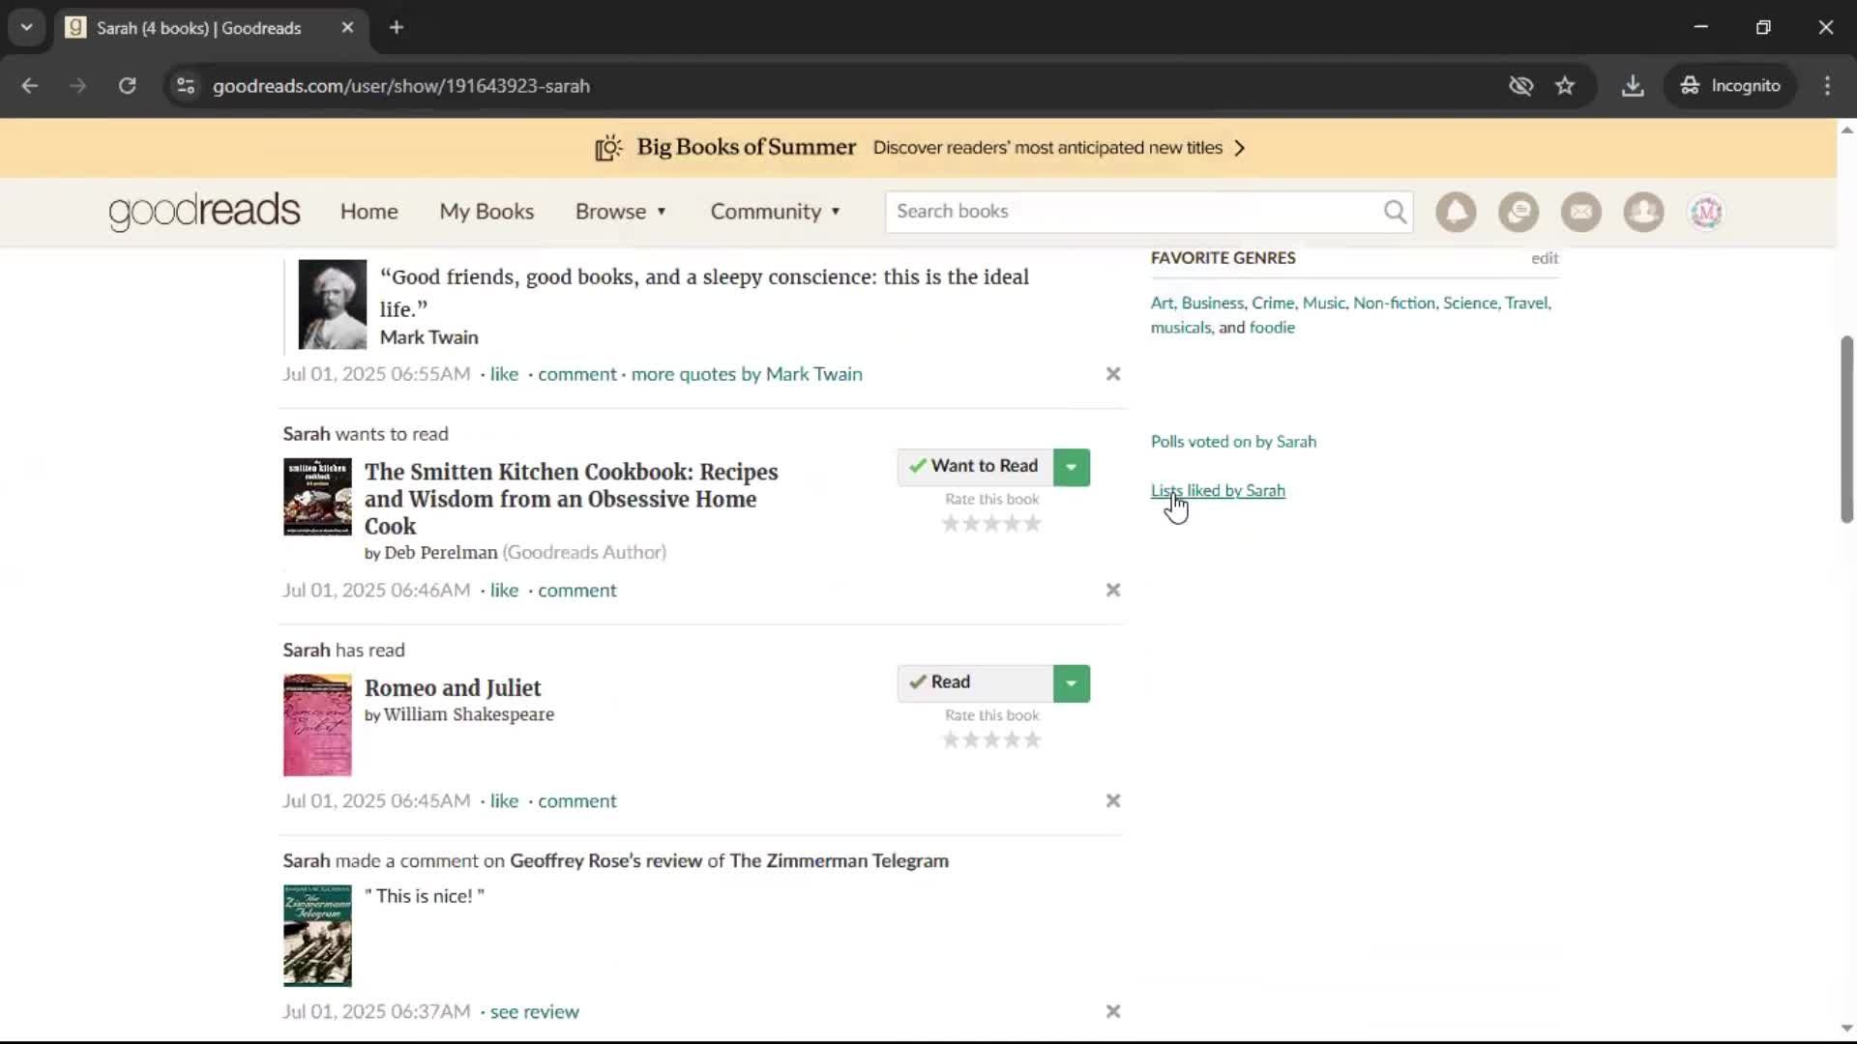1857x1044 pixels.
Task: Open Polls voted on by Sarah
Action: click(1233, 442)
